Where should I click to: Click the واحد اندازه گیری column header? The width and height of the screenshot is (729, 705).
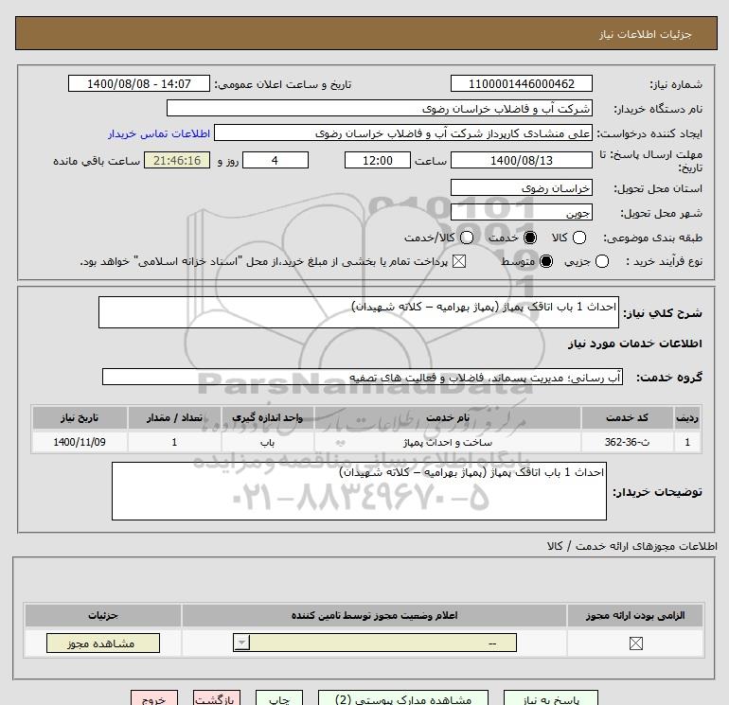coord(268,417)
